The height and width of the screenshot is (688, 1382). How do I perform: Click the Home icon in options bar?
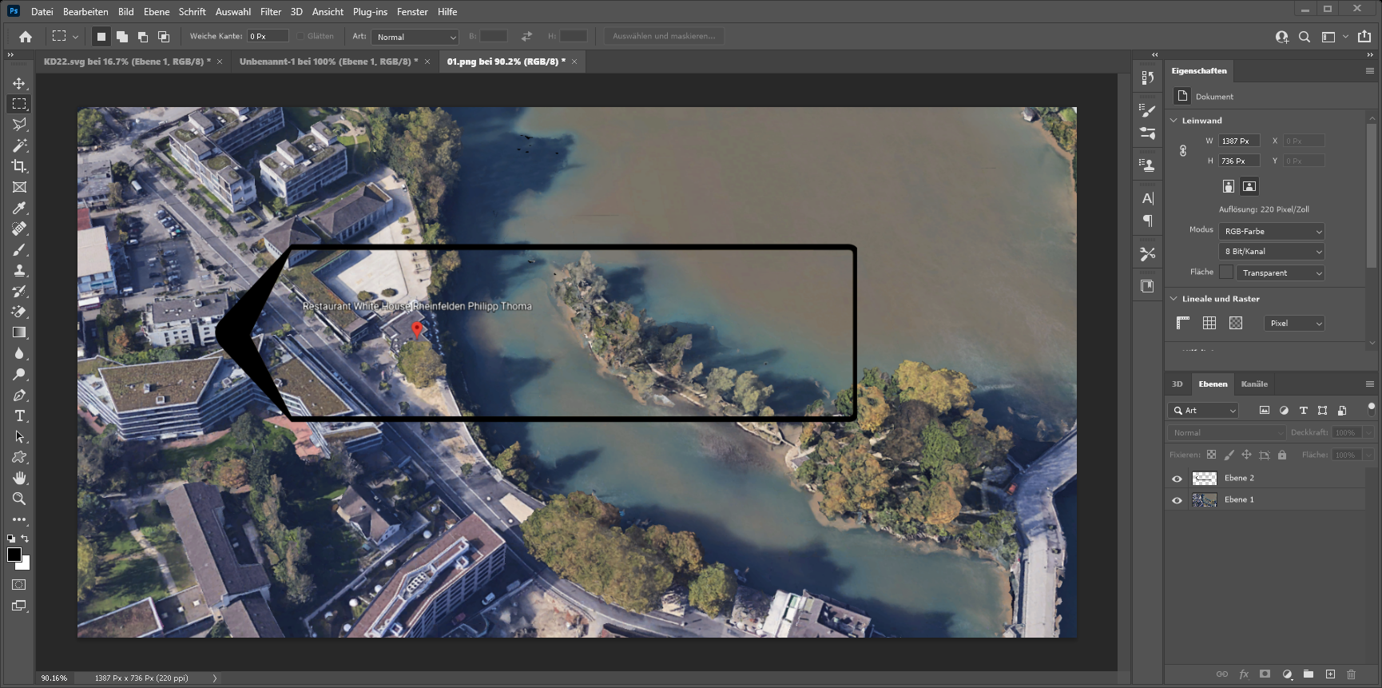click(26, 37)
